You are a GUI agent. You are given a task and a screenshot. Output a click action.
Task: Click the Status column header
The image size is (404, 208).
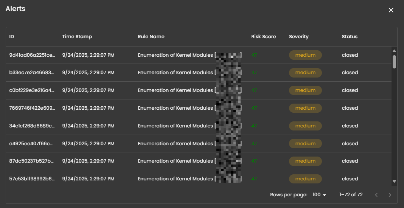pyautogui.click(x=350, y=37)
